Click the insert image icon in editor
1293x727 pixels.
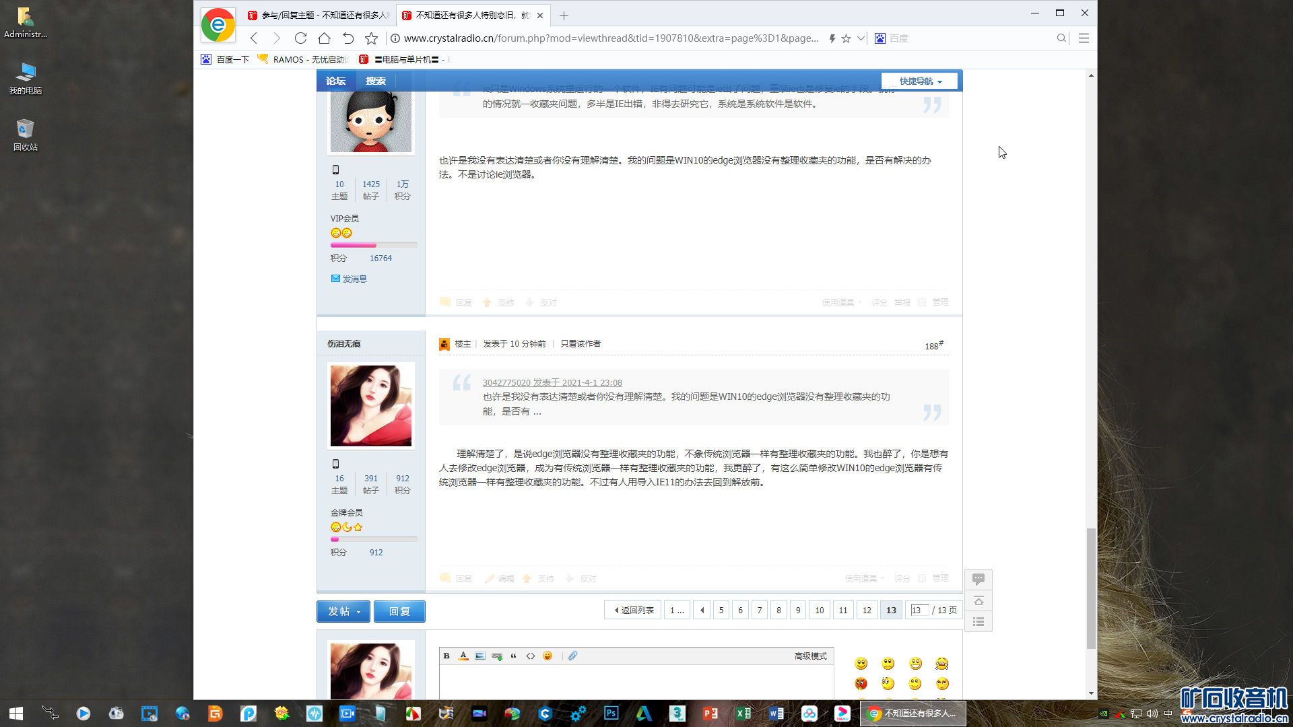[x=480, y=656]
